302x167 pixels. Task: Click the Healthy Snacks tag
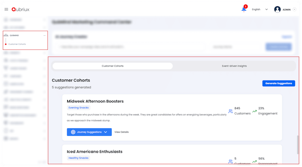coord(79,158)
